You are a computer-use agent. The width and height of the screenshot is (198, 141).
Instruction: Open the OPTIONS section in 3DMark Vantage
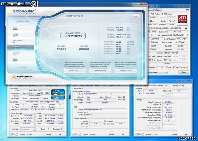pyautogui.click(x=15, y=34)
